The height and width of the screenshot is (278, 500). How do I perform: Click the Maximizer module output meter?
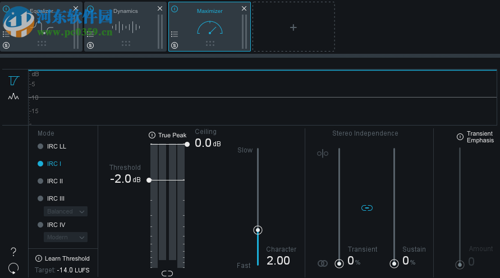pyautogui.click(x=244, y=31)
